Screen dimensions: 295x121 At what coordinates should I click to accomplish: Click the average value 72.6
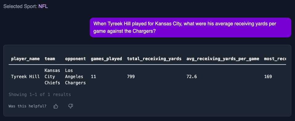point(192,77)
